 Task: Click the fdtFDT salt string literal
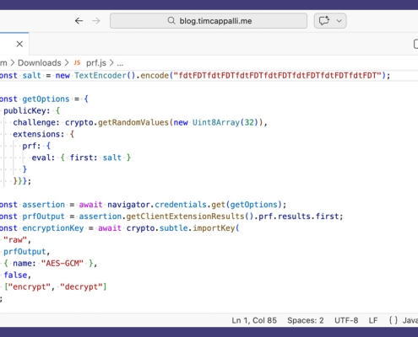click(x=277, y=76)
